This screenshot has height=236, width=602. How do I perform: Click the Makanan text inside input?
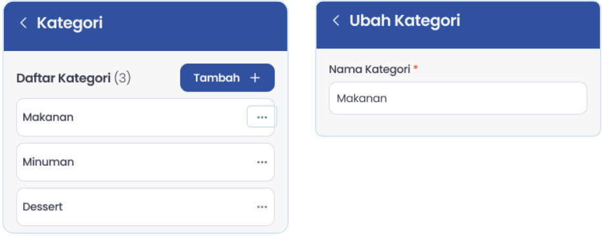362,99
